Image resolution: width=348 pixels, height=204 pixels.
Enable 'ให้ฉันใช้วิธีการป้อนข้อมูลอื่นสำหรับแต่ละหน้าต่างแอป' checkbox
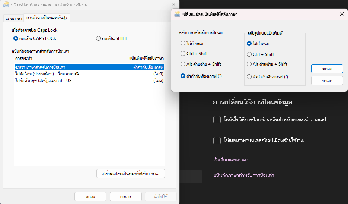[x=217, y=120]
